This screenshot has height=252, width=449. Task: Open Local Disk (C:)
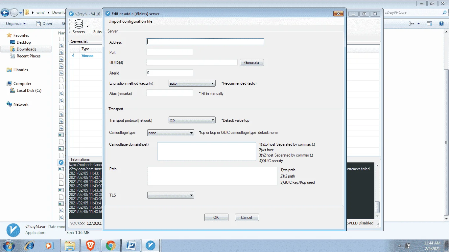coord(29,91)
